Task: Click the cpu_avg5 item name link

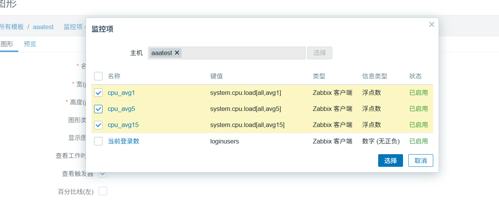Action: click(121, 109)
